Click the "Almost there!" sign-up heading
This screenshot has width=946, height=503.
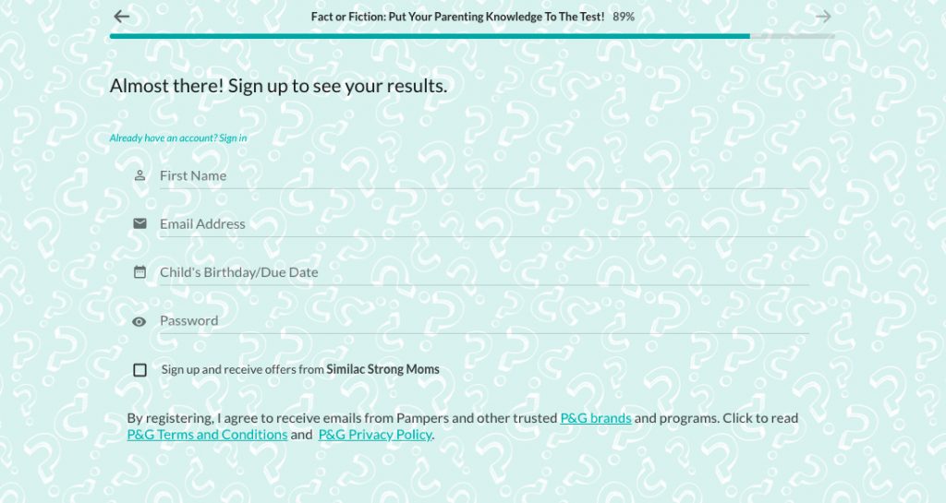pyautogui.click(x=278, y=86)
